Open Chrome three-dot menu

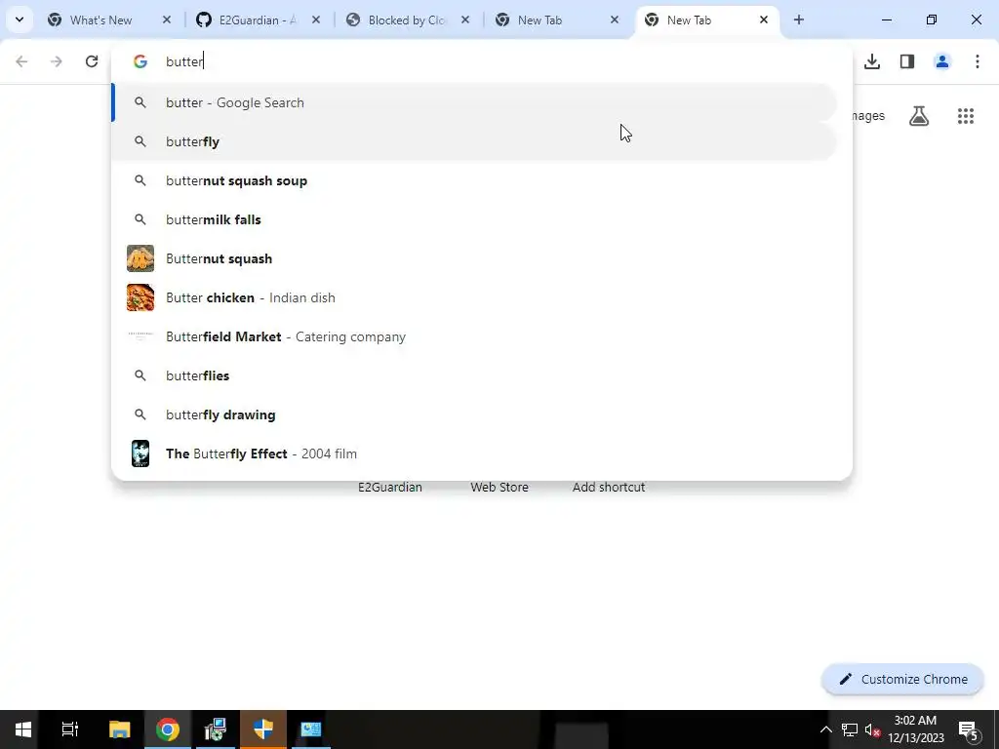click(978, 61)
